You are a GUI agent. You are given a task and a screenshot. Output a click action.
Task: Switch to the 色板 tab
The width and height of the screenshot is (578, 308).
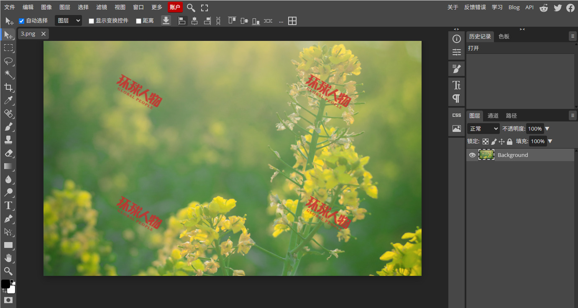[x=504, y=36]
